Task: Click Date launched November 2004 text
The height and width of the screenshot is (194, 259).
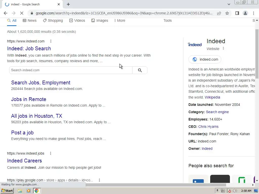Action: pyautogui.click(x=214, y=105)
